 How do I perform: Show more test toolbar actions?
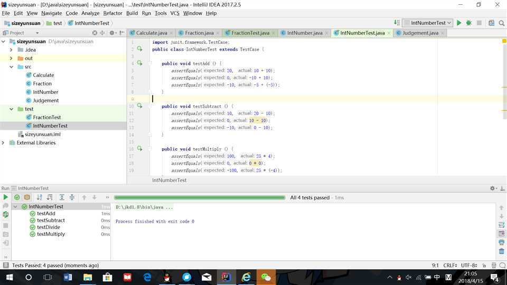tap(107, 197)
